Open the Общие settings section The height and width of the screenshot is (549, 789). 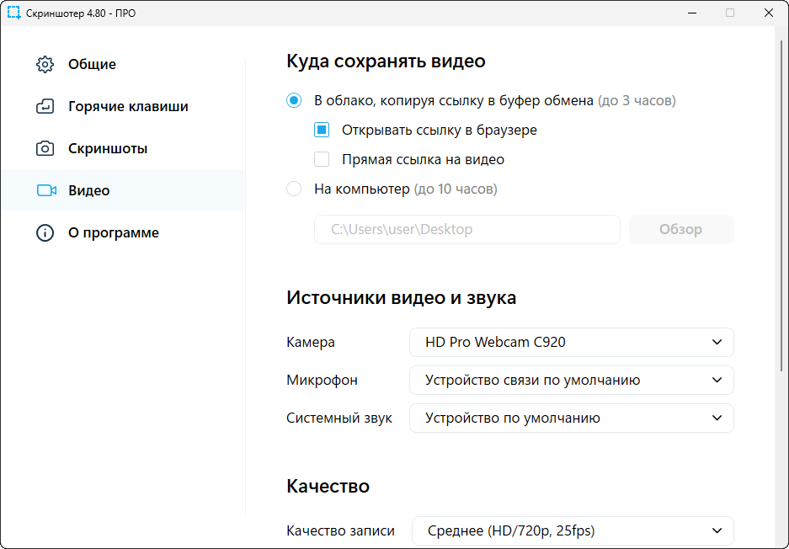tap(123, 64)
